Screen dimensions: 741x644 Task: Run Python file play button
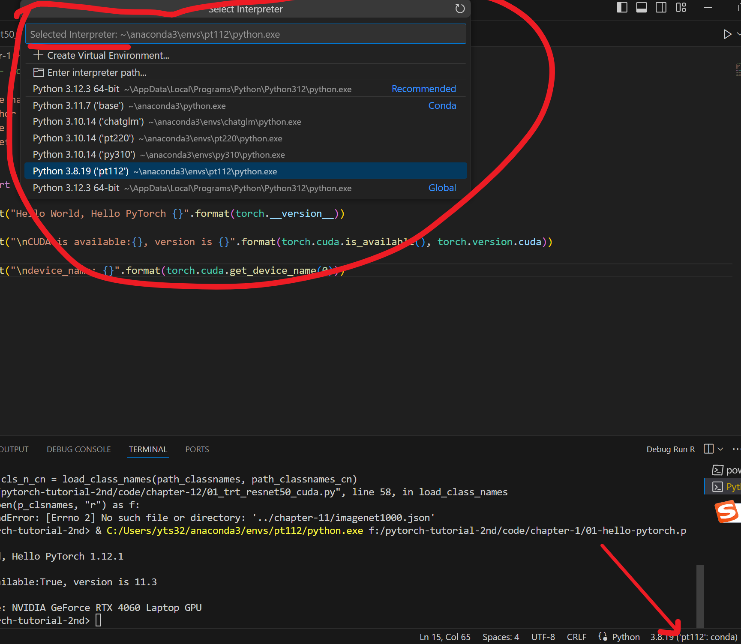[x=727, y=34]
